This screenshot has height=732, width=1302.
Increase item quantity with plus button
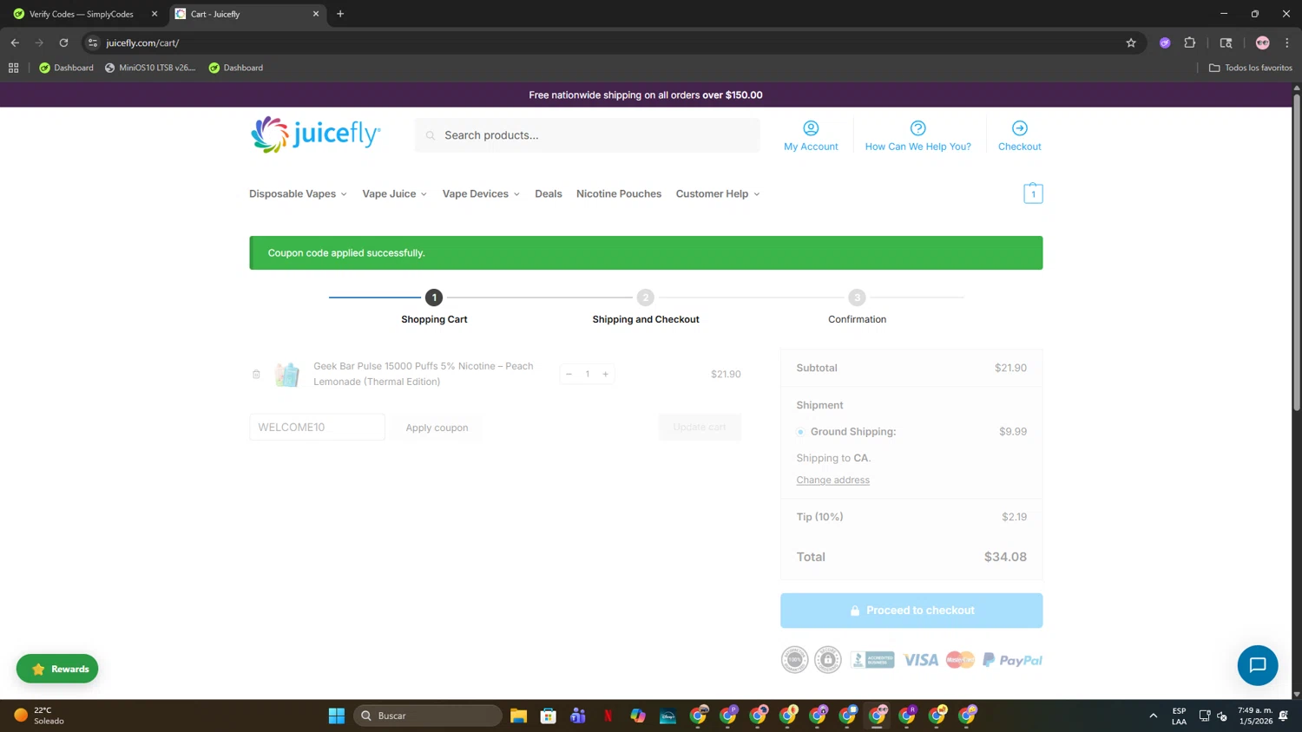pos(605,375)
